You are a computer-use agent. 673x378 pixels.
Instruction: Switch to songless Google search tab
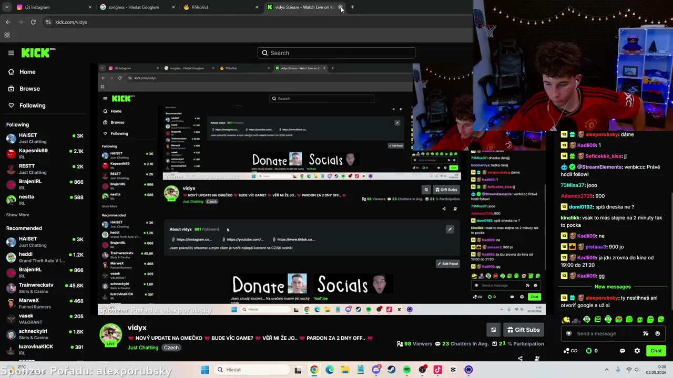coord(137,7)
